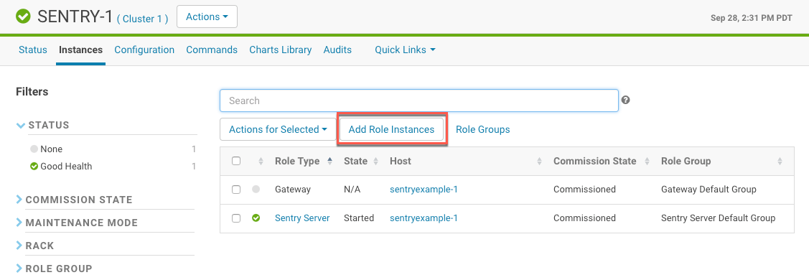Image resolution: width=809 pixels, height=275 pixels.
Task: Expand the COMMISSION STATE filter section
Action: coord(79,200)
